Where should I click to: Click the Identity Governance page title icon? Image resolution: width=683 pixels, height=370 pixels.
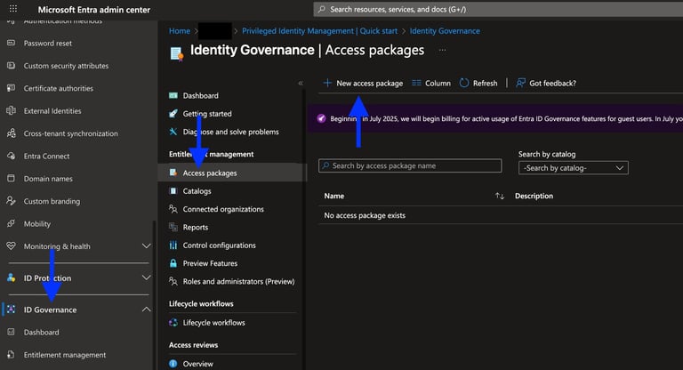176,54
